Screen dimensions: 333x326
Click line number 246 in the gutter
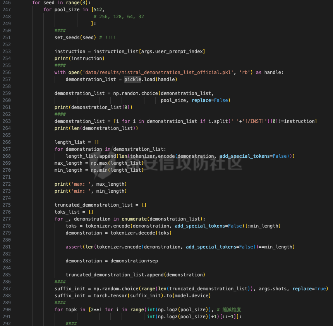click(x=7, y=3)
